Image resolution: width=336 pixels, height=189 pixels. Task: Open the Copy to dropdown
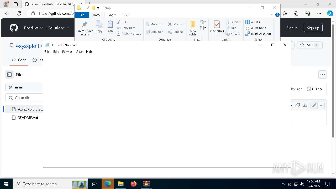[x=155, y=32]
